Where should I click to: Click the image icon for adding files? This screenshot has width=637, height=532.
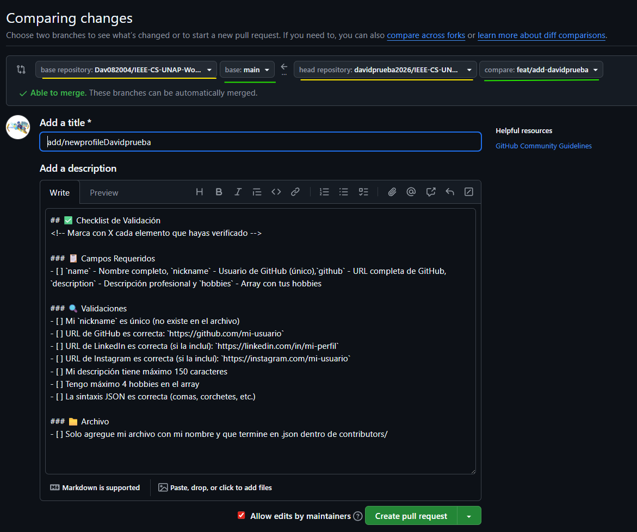click(163, 487)
